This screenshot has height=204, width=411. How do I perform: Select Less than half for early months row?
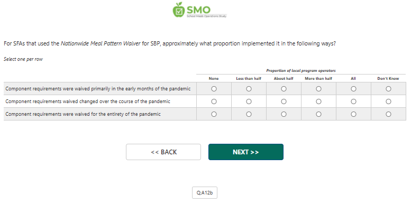249,89
